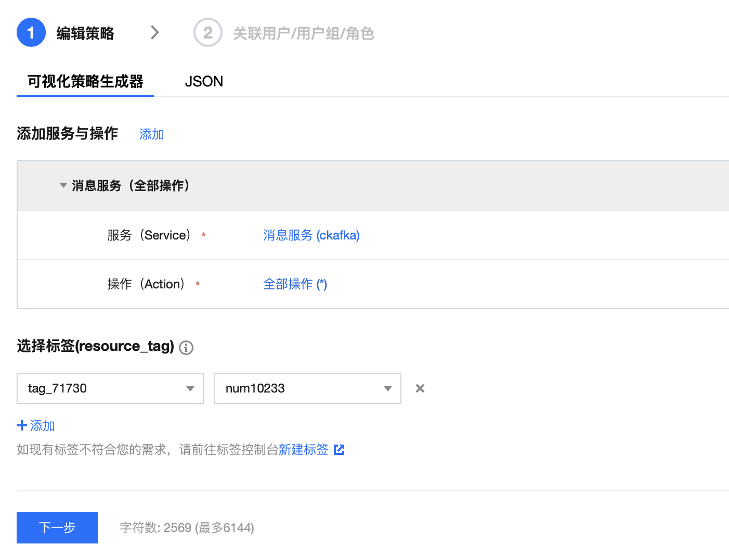Select the 关联用户/用户组/角色 step label

pyautogui.click(x=304, y=33)
